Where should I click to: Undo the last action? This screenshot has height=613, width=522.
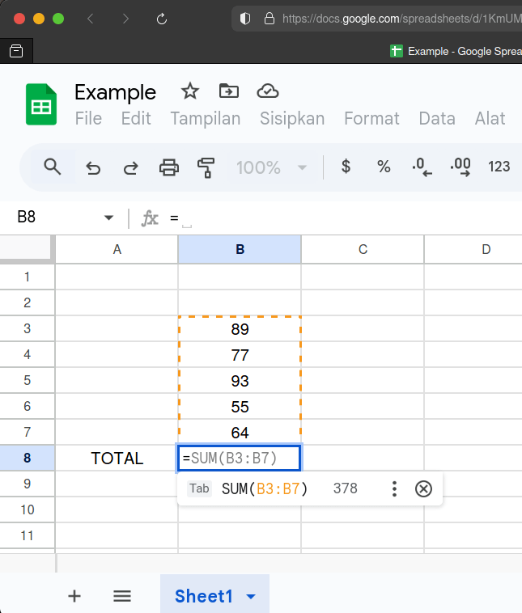click(93, 167)
